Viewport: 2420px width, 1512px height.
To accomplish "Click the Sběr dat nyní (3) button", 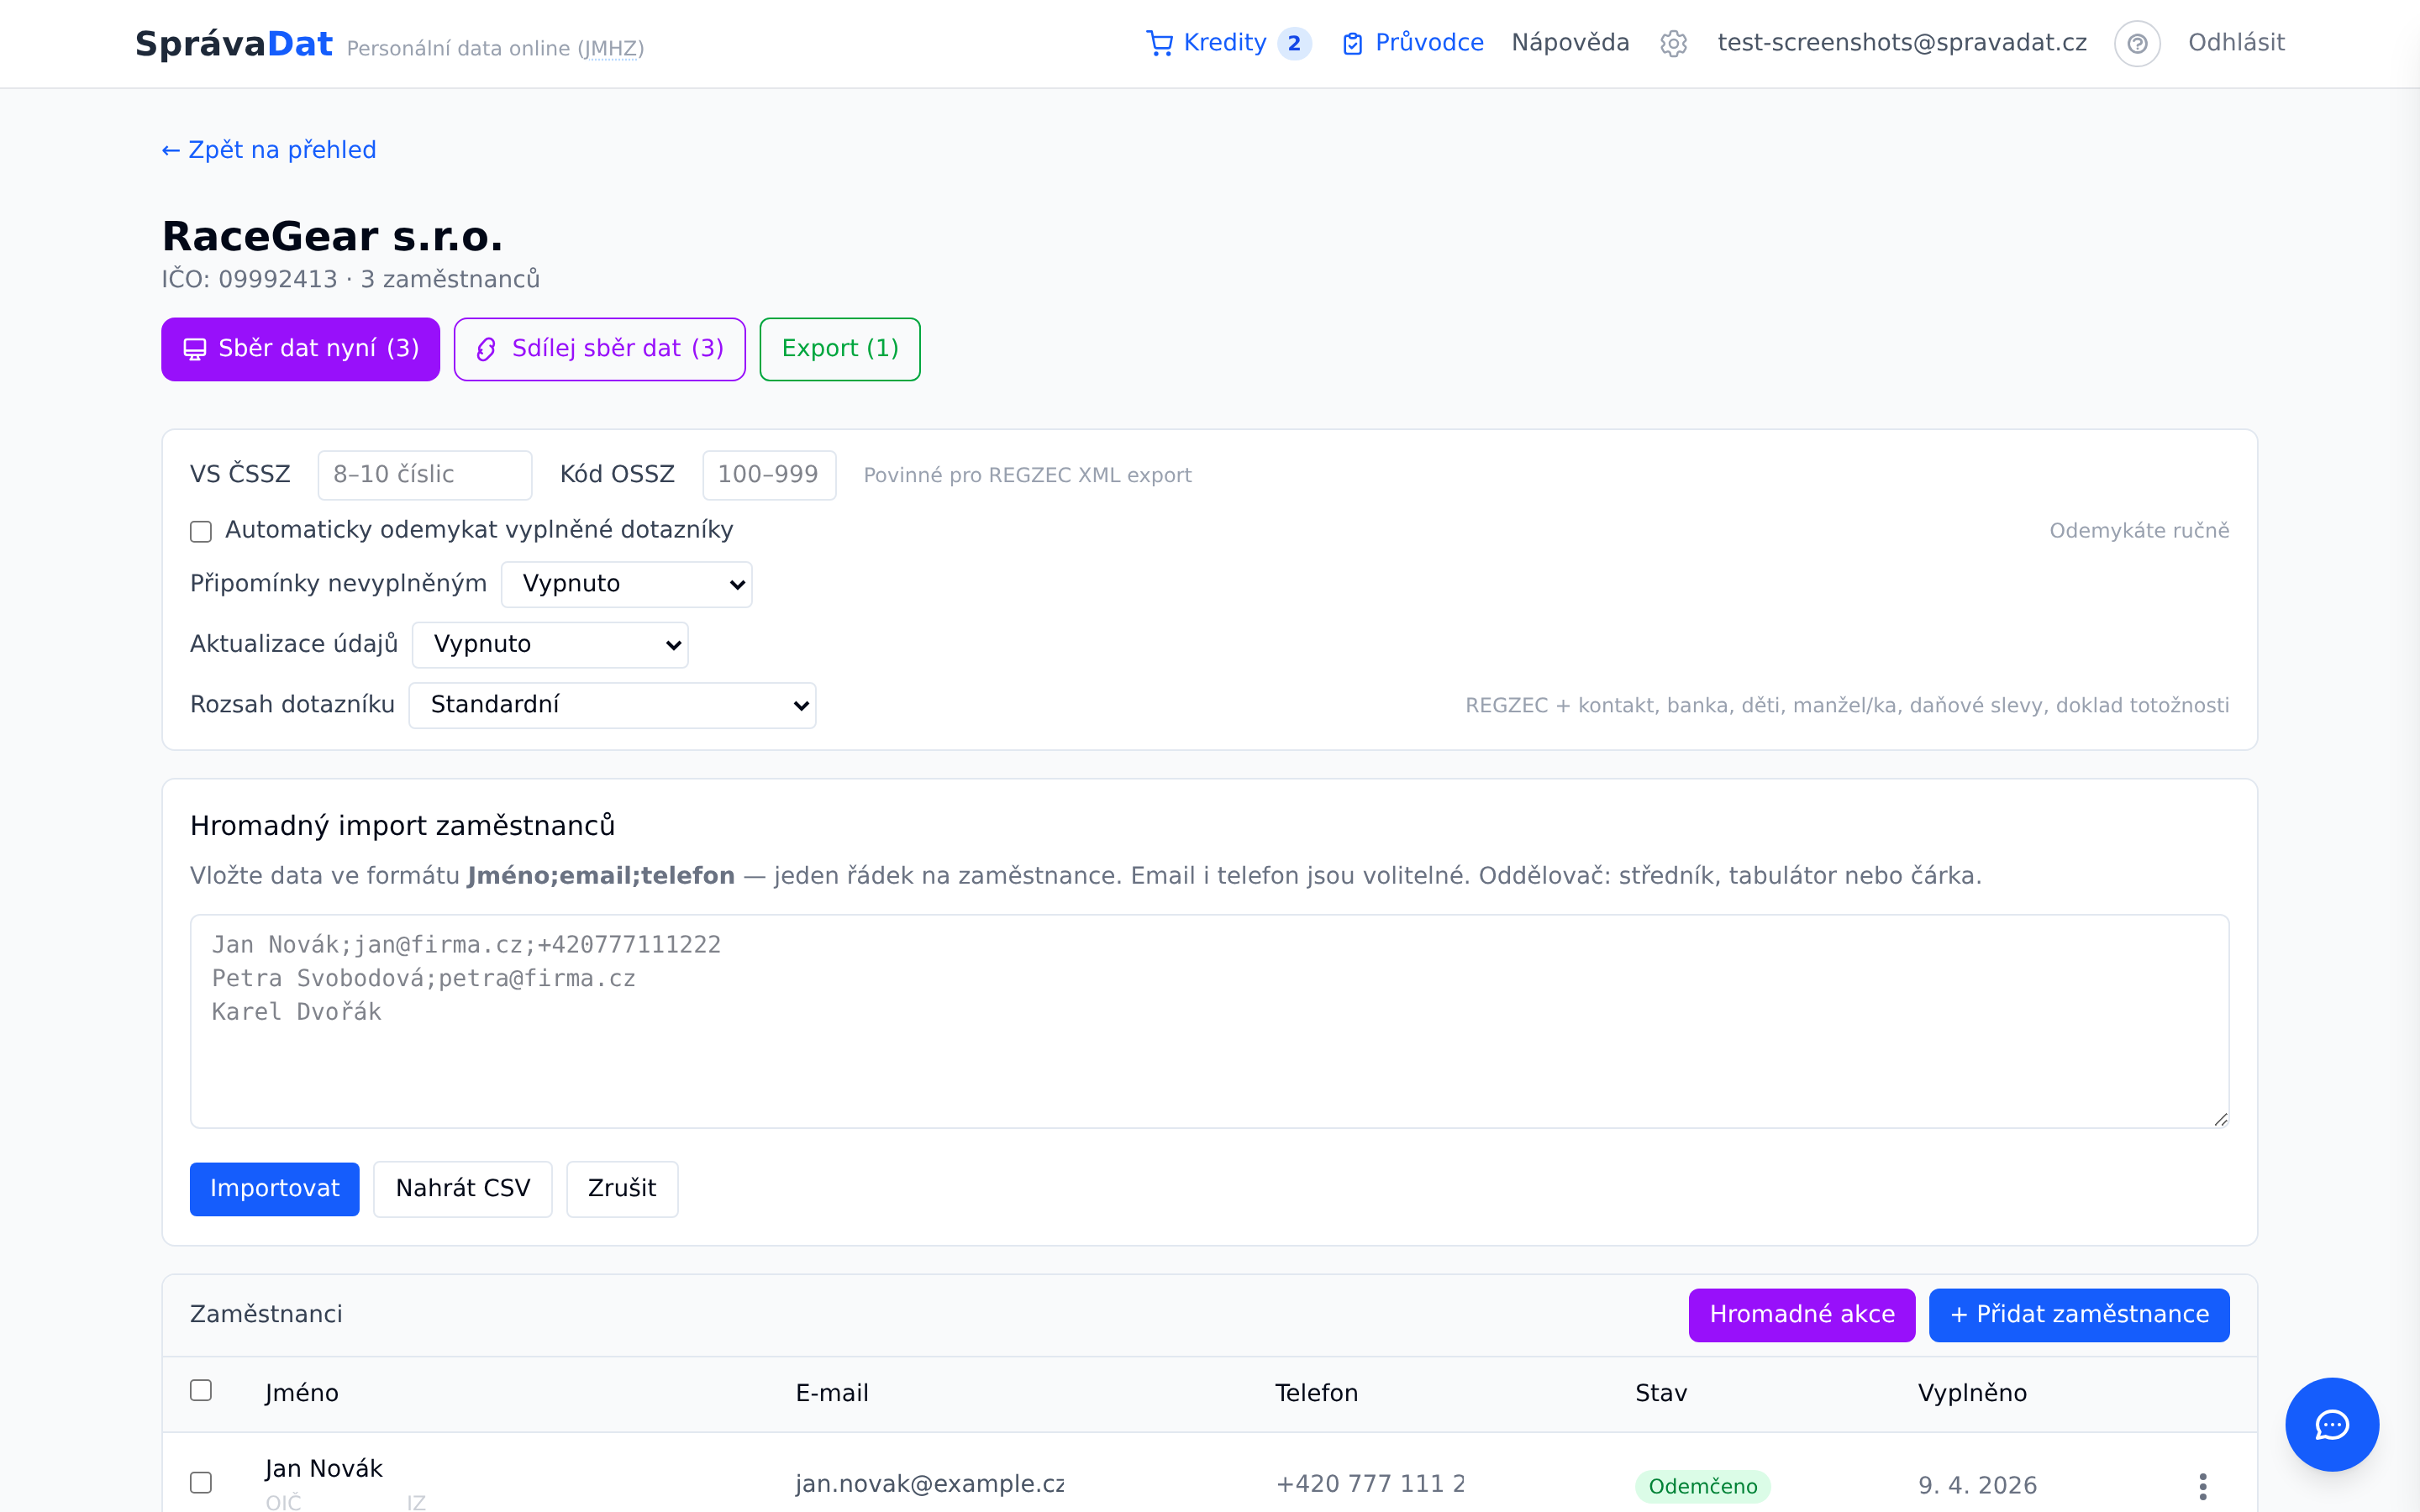I will coord(300,349).
